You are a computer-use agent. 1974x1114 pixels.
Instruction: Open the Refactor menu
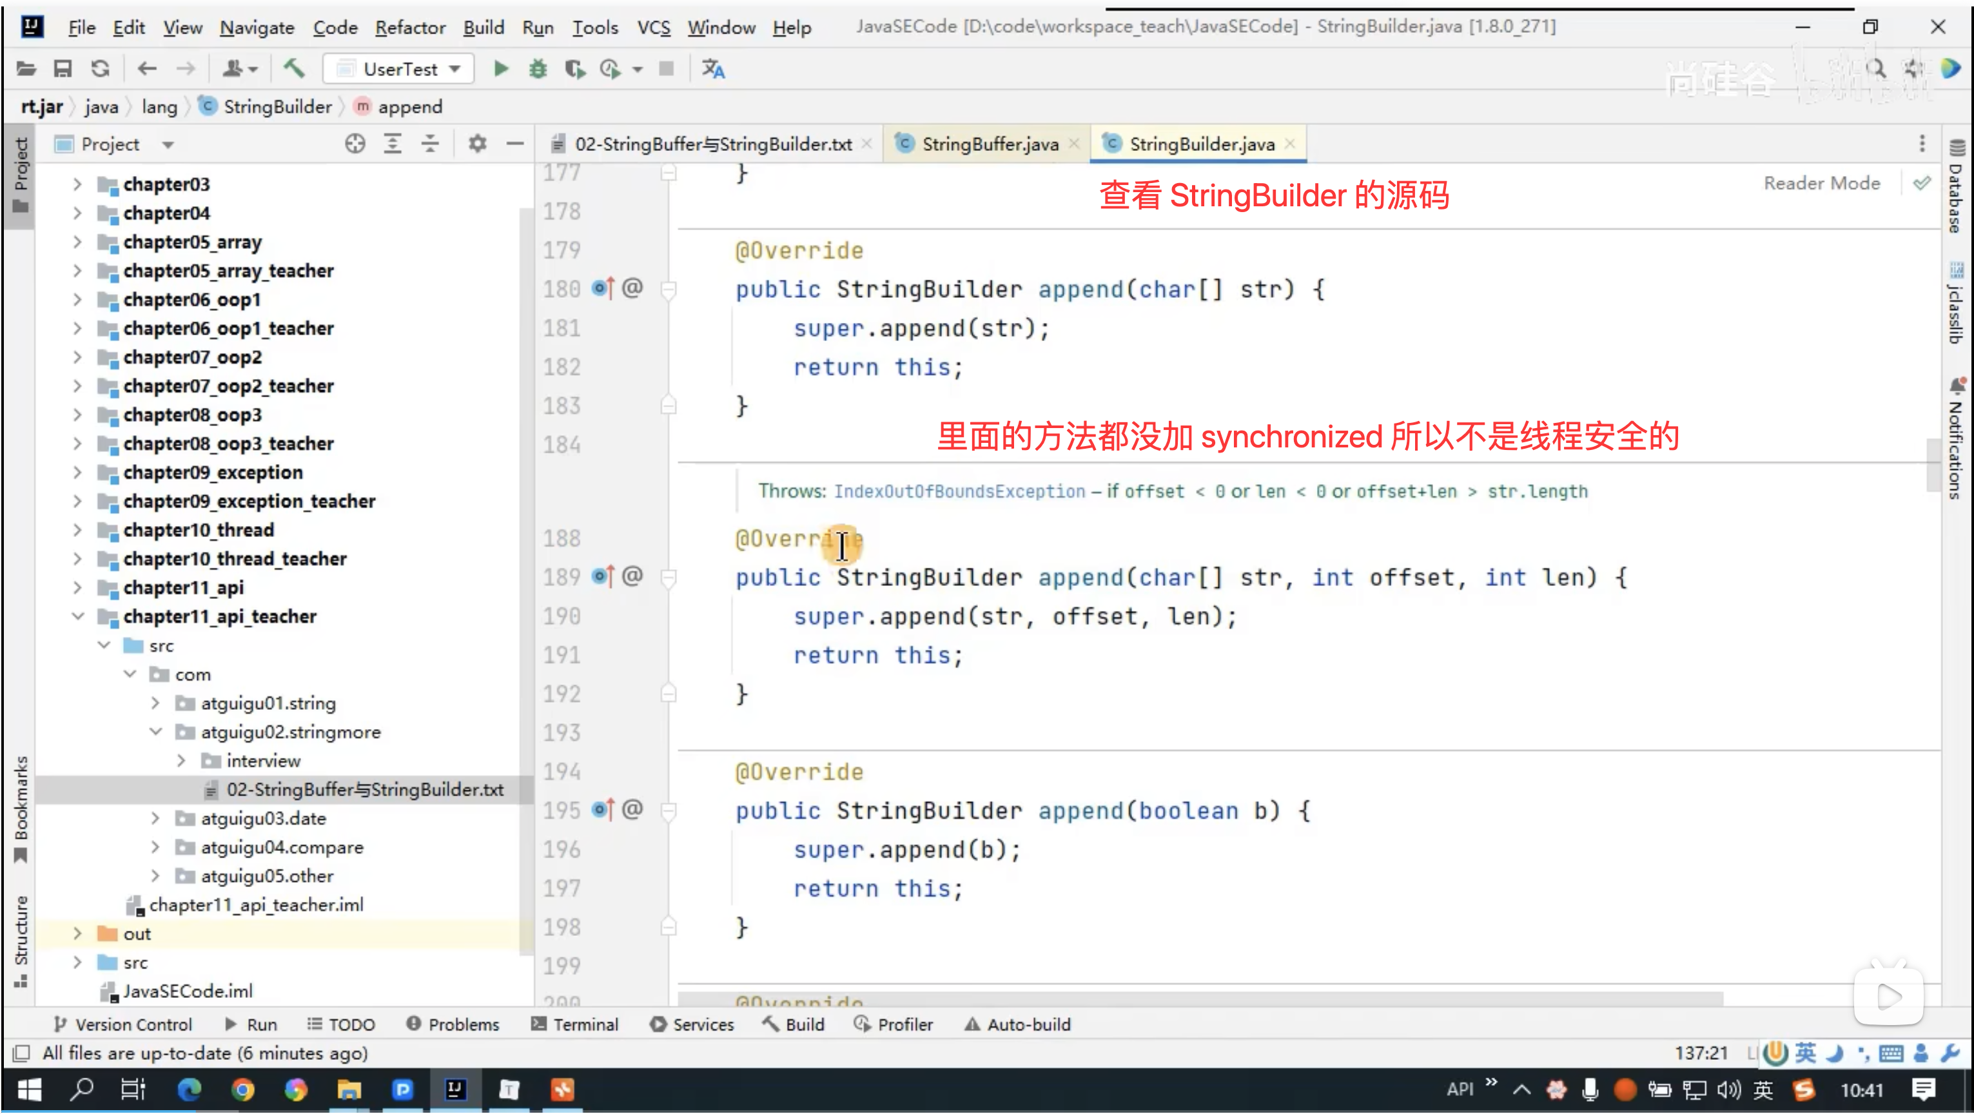[410, 28]
